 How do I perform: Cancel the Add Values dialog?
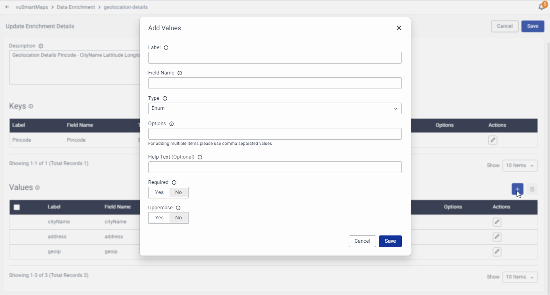coord(362,241)
